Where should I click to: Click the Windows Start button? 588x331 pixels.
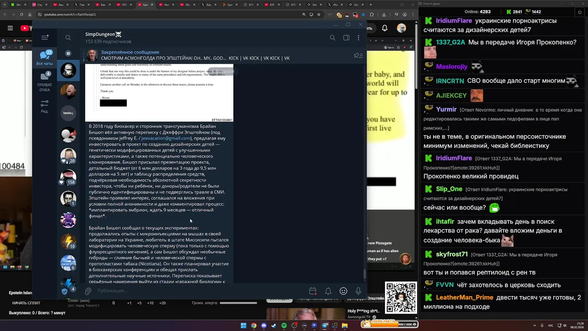pyautogui.click(x=243, y=325)
